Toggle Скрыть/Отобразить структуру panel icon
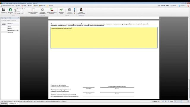This screenshot has height=107, width=190. (33, 10)
